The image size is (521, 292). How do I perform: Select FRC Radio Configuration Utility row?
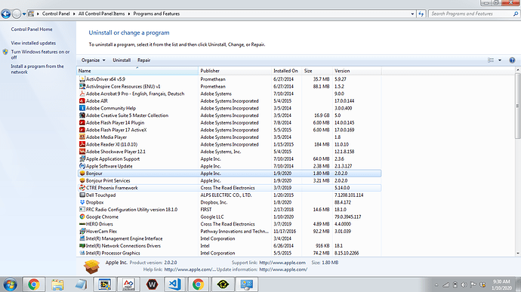tap(230, 210)
